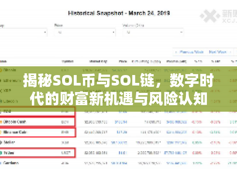Open Stellar 24h volume link
Viewport: 237px width, 178px height.
click(176, 143)
